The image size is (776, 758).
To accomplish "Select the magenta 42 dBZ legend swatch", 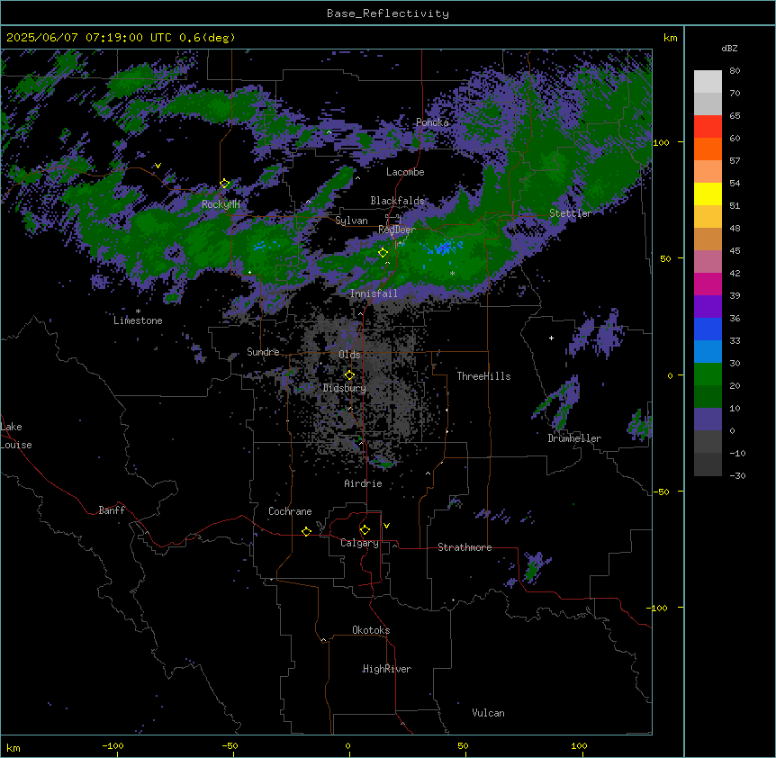I will tap(708, 284).
